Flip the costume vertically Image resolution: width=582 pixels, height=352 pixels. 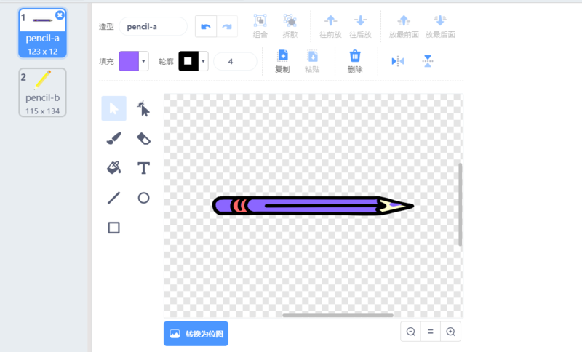[x=428, y=61]
